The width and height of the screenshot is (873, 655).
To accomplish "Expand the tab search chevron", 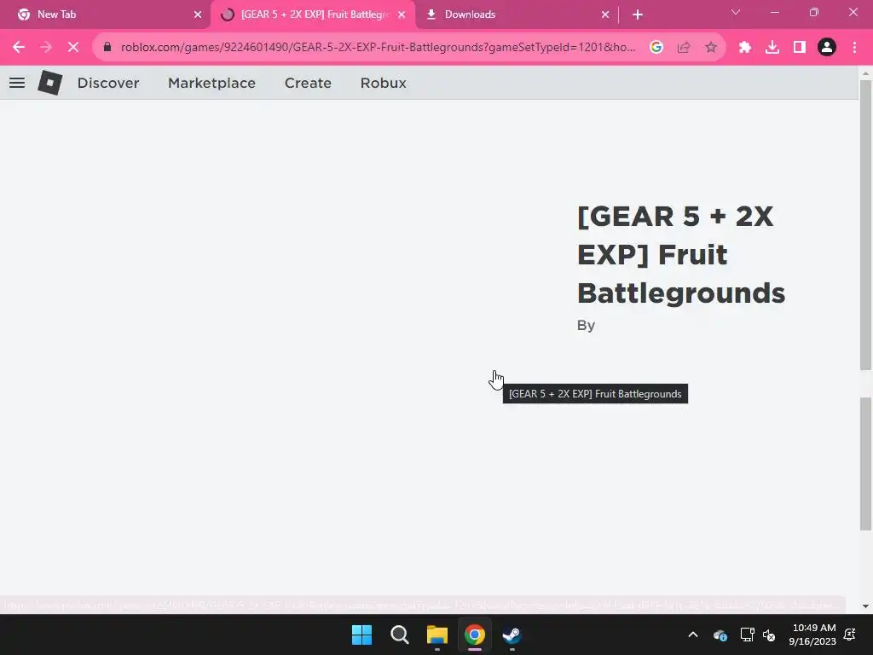I will pyautogui.click(x=736, y=12).
